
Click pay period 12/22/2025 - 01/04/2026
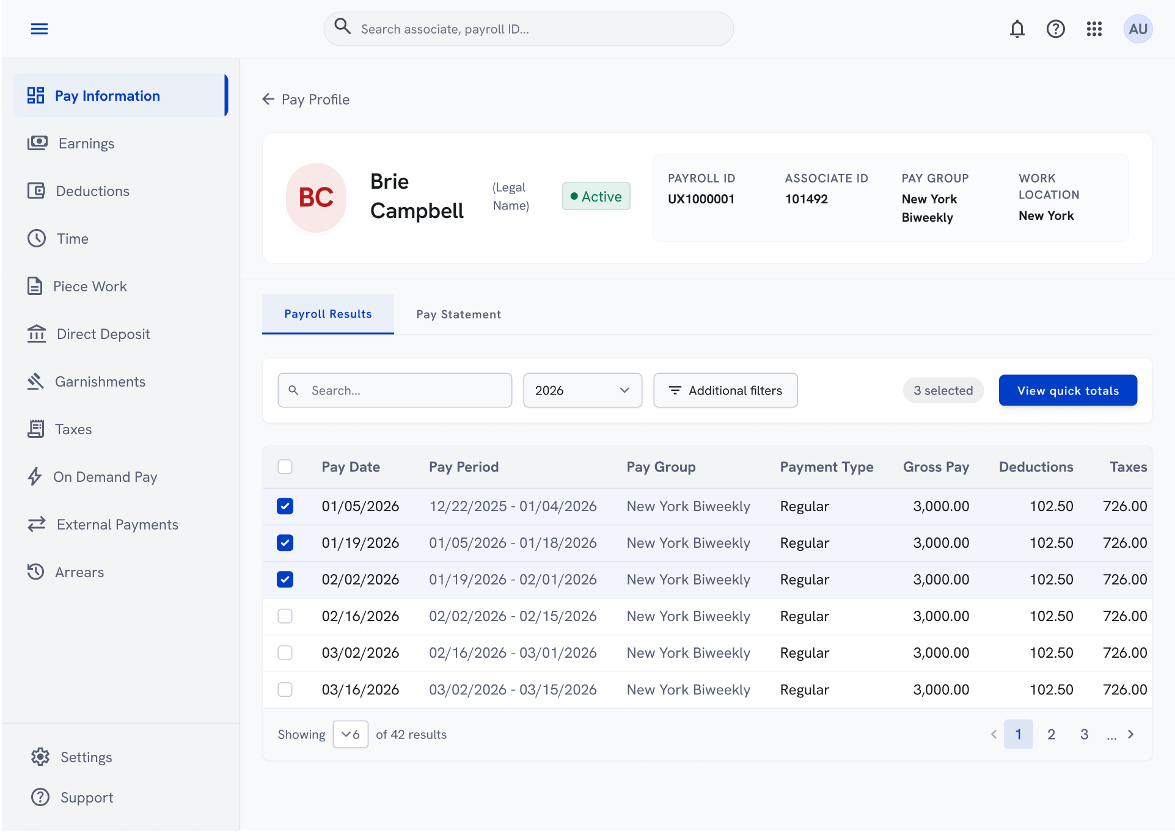[513, 506]
